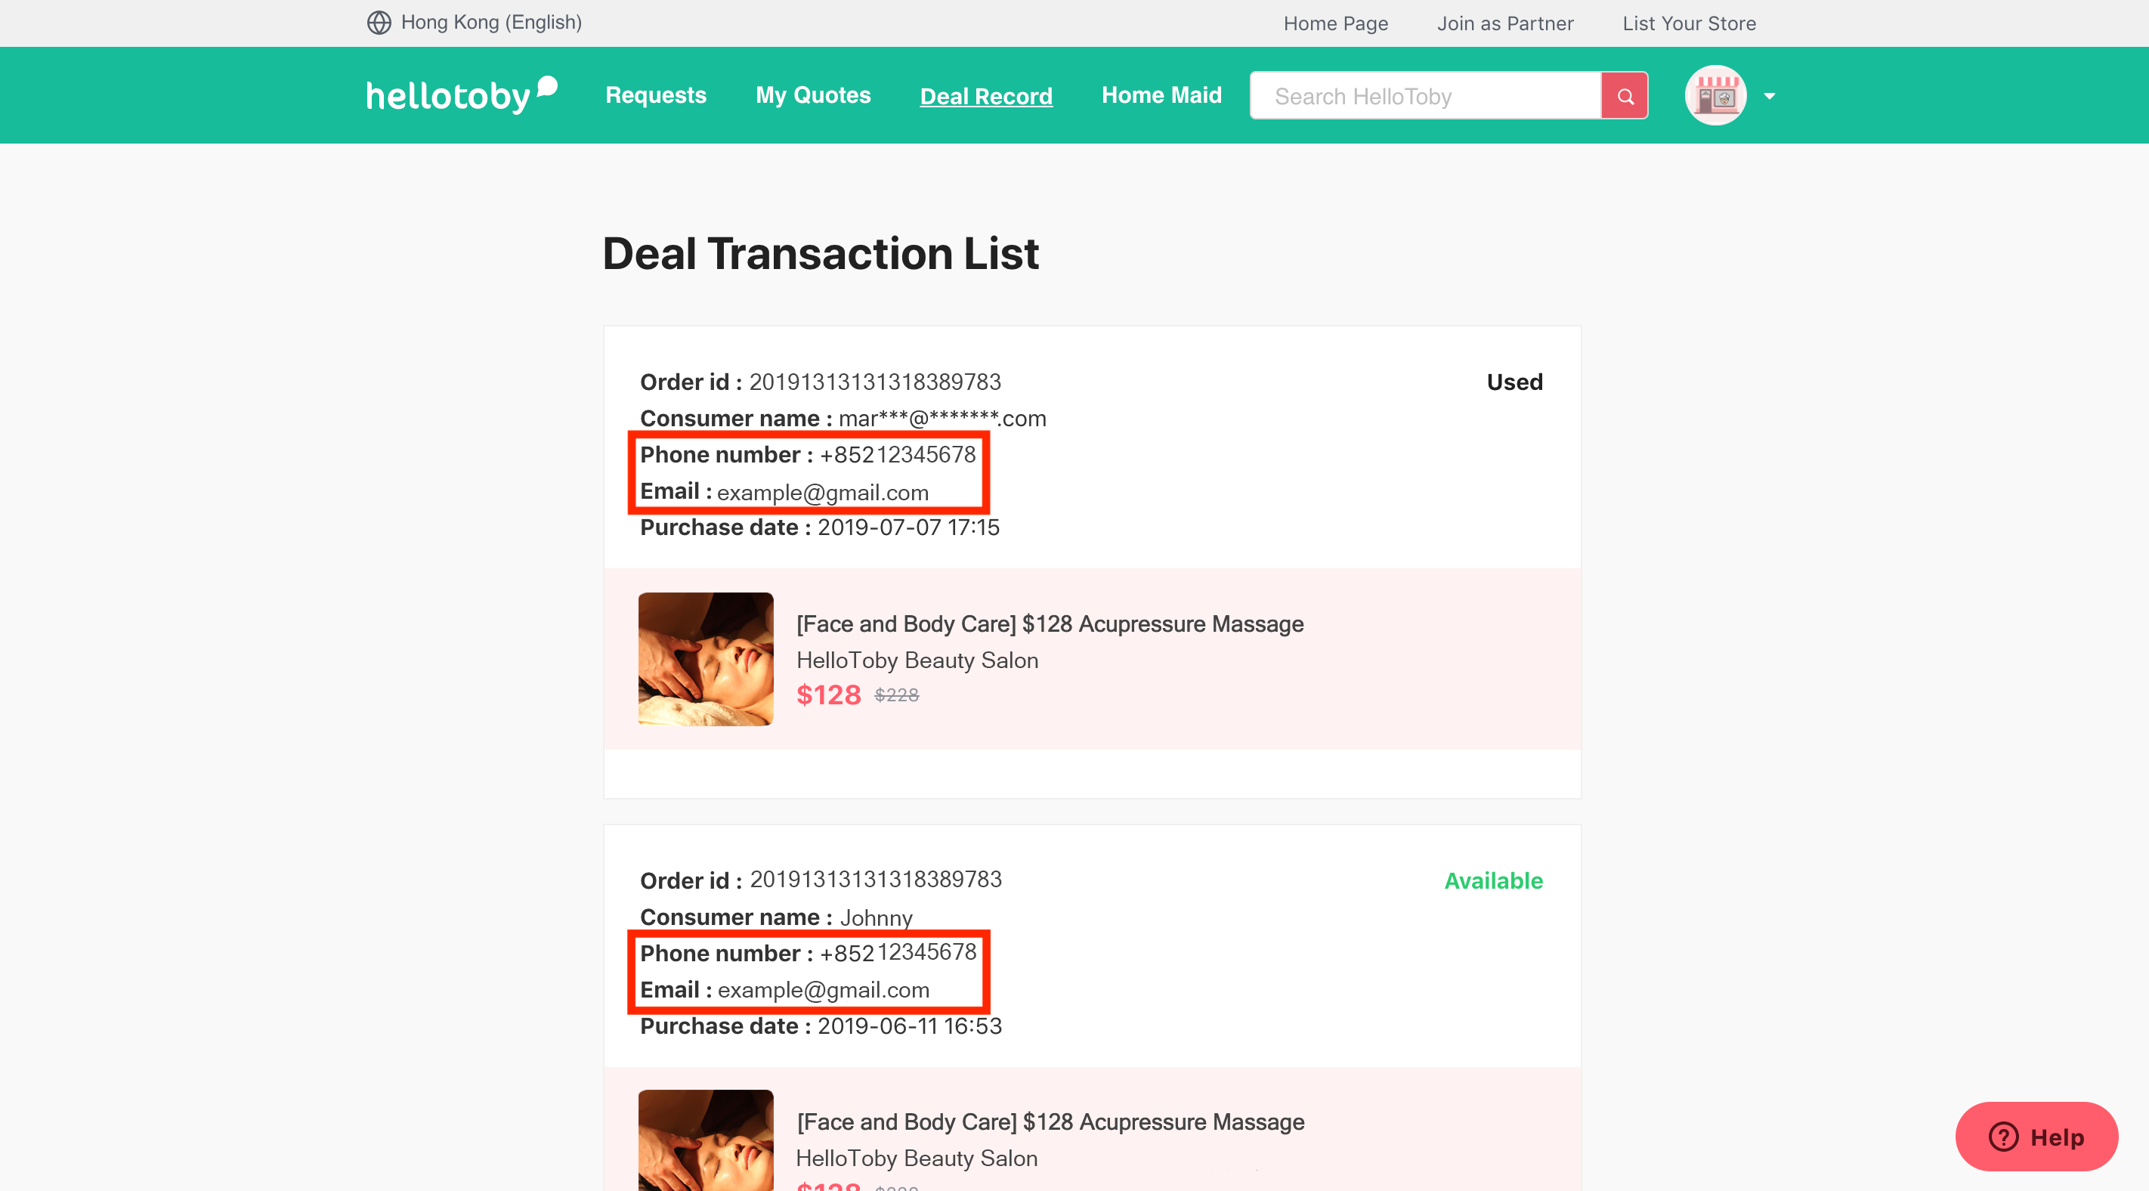
Task: Click the Deal Transaction List heading
Action: (x=820, y=253)
